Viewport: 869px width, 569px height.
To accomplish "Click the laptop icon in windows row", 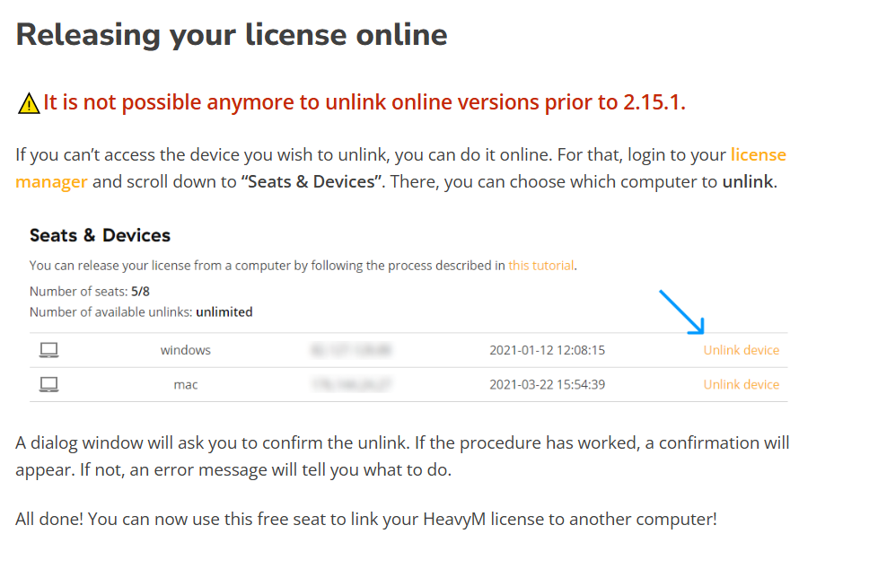I will pos(48,350).
